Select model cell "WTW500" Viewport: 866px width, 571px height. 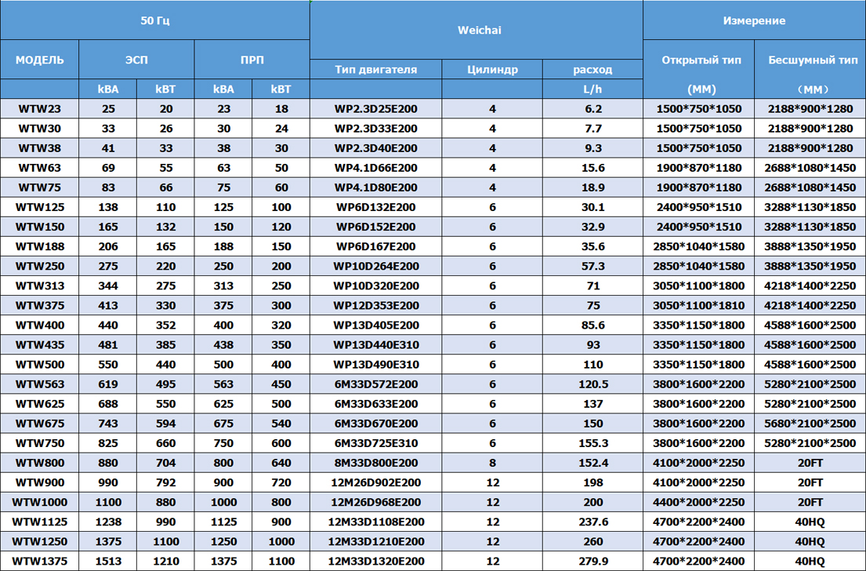pos(40,365)
